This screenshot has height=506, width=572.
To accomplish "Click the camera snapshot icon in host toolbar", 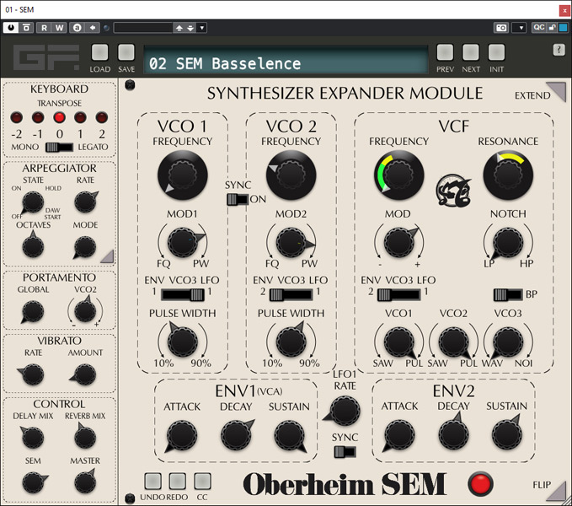I will [x=501, y=28].
